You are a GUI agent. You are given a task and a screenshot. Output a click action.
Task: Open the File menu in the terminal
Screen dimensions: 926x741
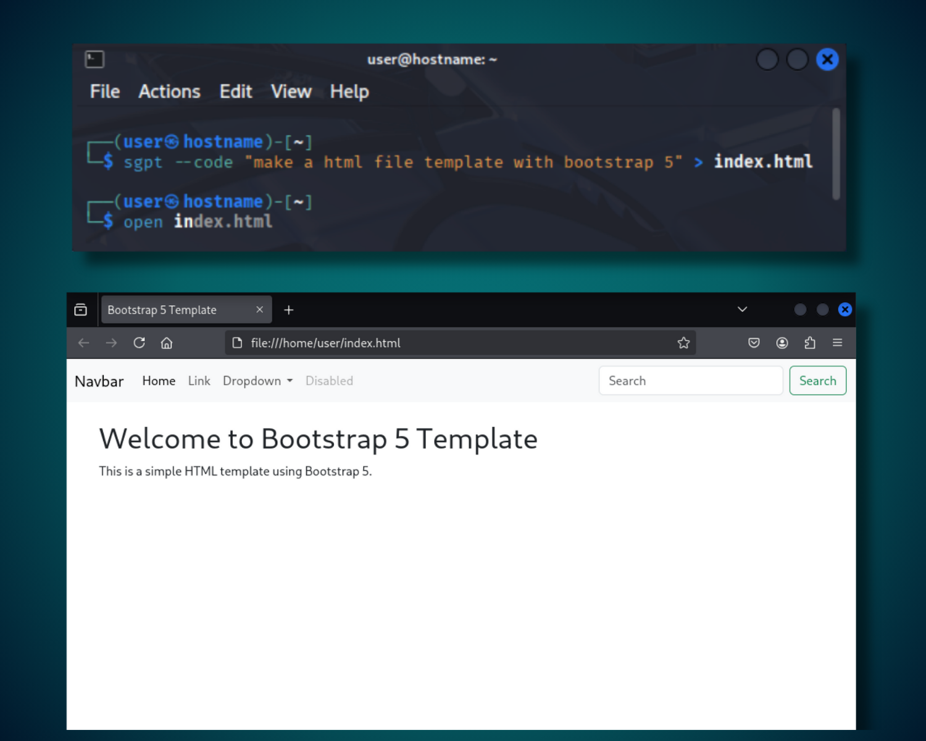click(104, 91)
